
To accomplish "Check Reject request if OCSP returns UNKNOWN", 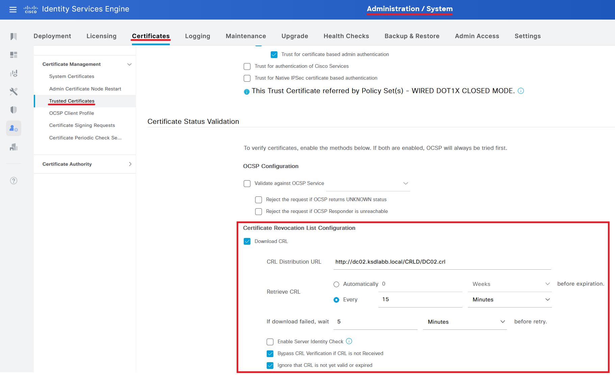I will click(x=259, y=200).
